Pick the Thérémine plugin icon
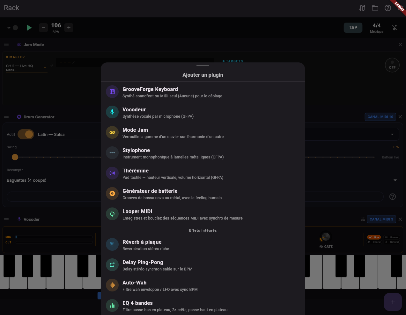Screen dimensions: 406x315 tap(112, 173)
